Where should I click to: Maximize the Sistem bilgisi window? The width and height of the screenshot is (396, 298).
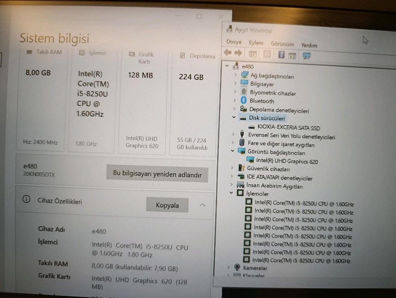click(x=199, y=16)
